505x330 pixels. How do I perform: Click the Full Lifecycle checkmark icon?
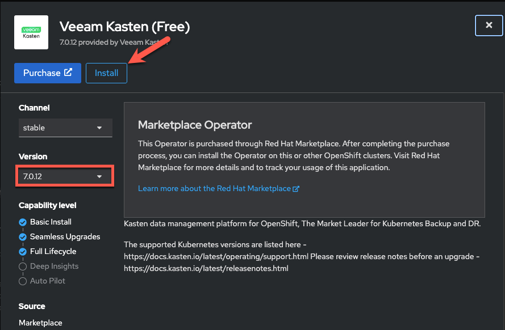click(23, 252)
